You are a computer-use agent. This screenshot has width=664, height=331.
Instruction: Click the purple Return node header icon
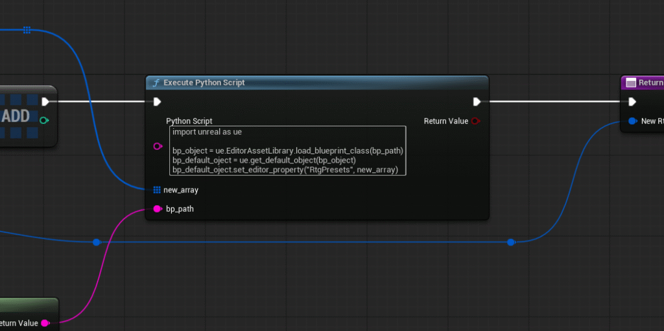630,83
